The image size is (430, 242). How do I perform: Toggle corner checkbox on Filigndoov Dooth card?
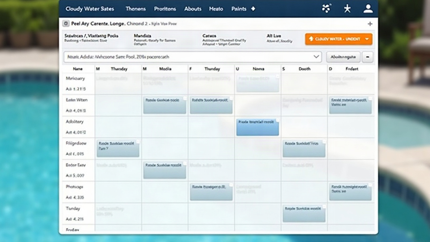point(324,142)
